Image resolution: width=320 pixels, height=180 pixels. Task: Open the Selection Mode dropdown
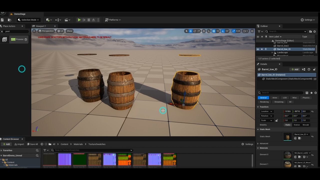(28, 20)
